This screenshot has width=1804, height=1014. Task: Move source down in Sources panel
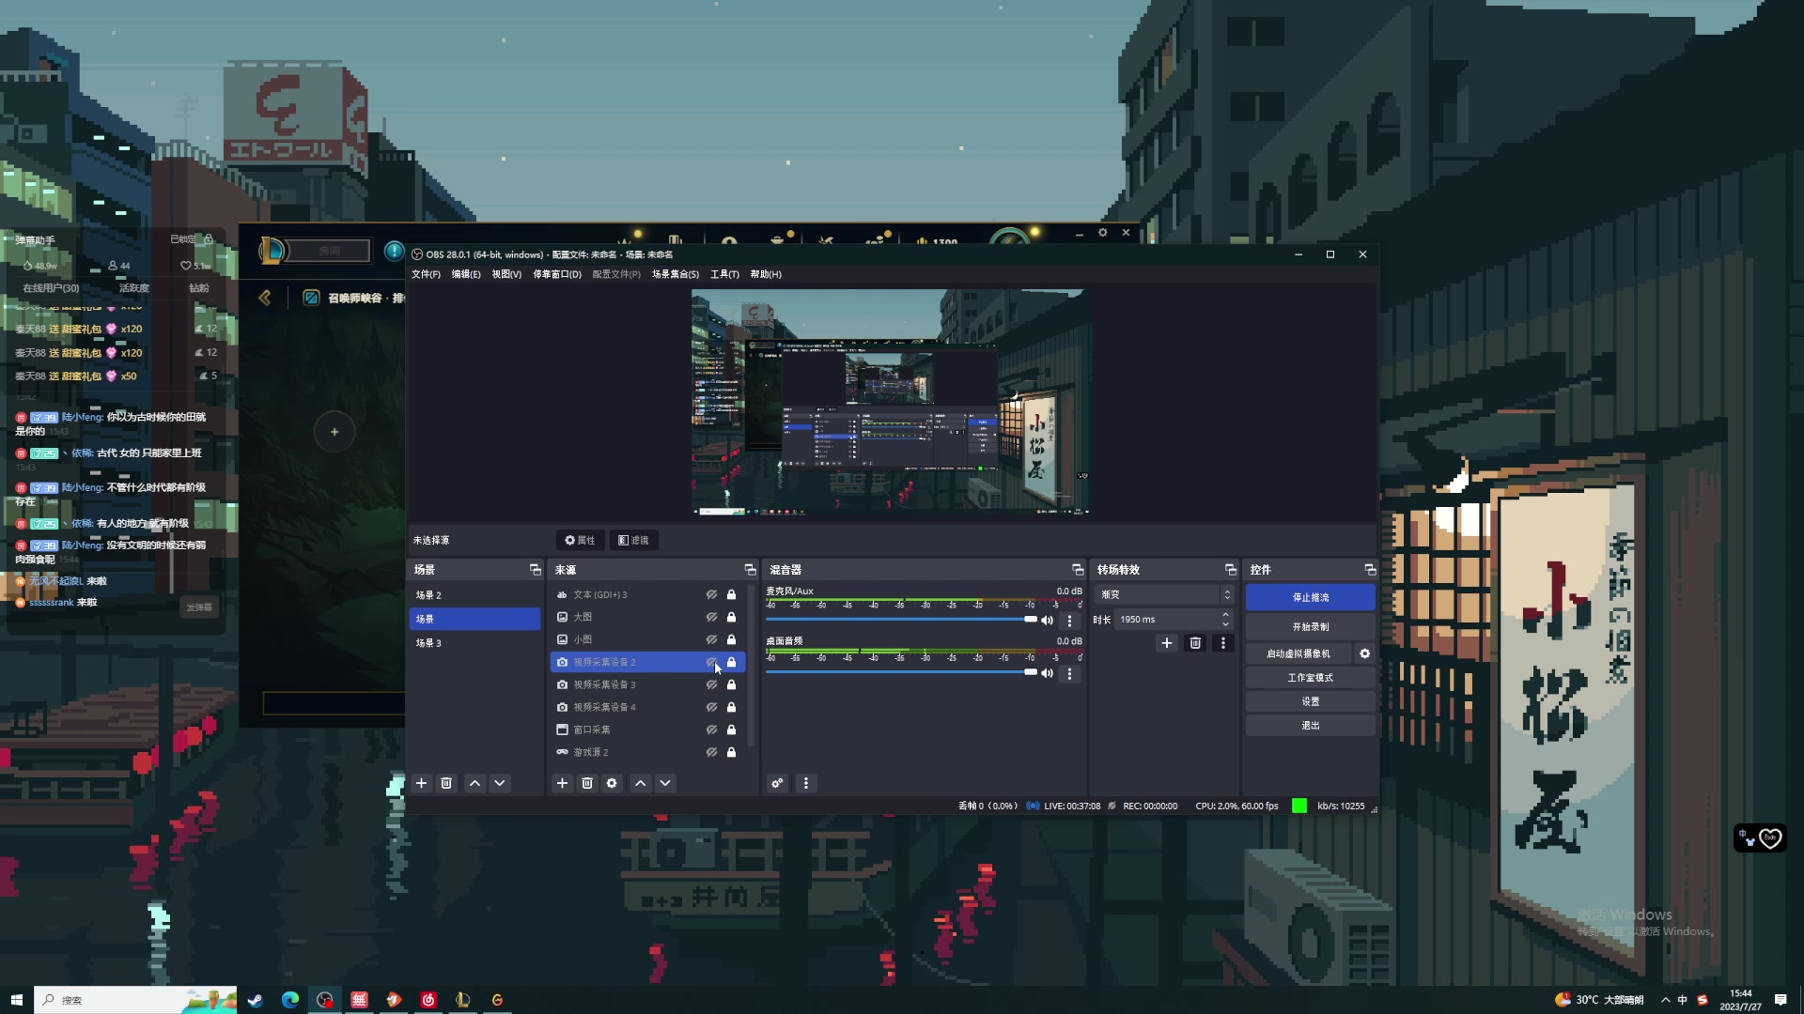(665, 783)
